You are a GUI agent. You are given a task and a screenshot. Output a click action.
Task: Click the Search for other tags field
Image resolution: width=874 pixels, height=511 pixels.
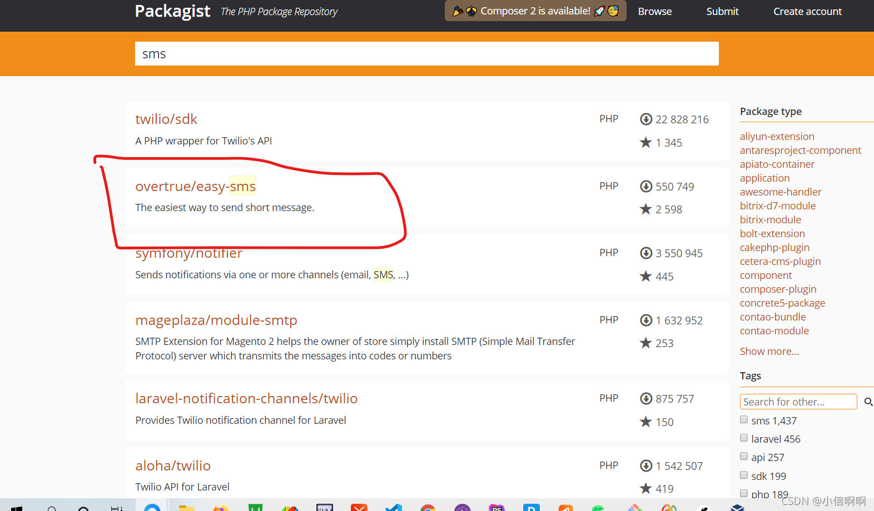point(798,402)
